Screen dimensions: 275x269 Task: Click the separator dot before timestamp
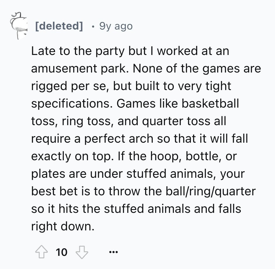point(93,26)
